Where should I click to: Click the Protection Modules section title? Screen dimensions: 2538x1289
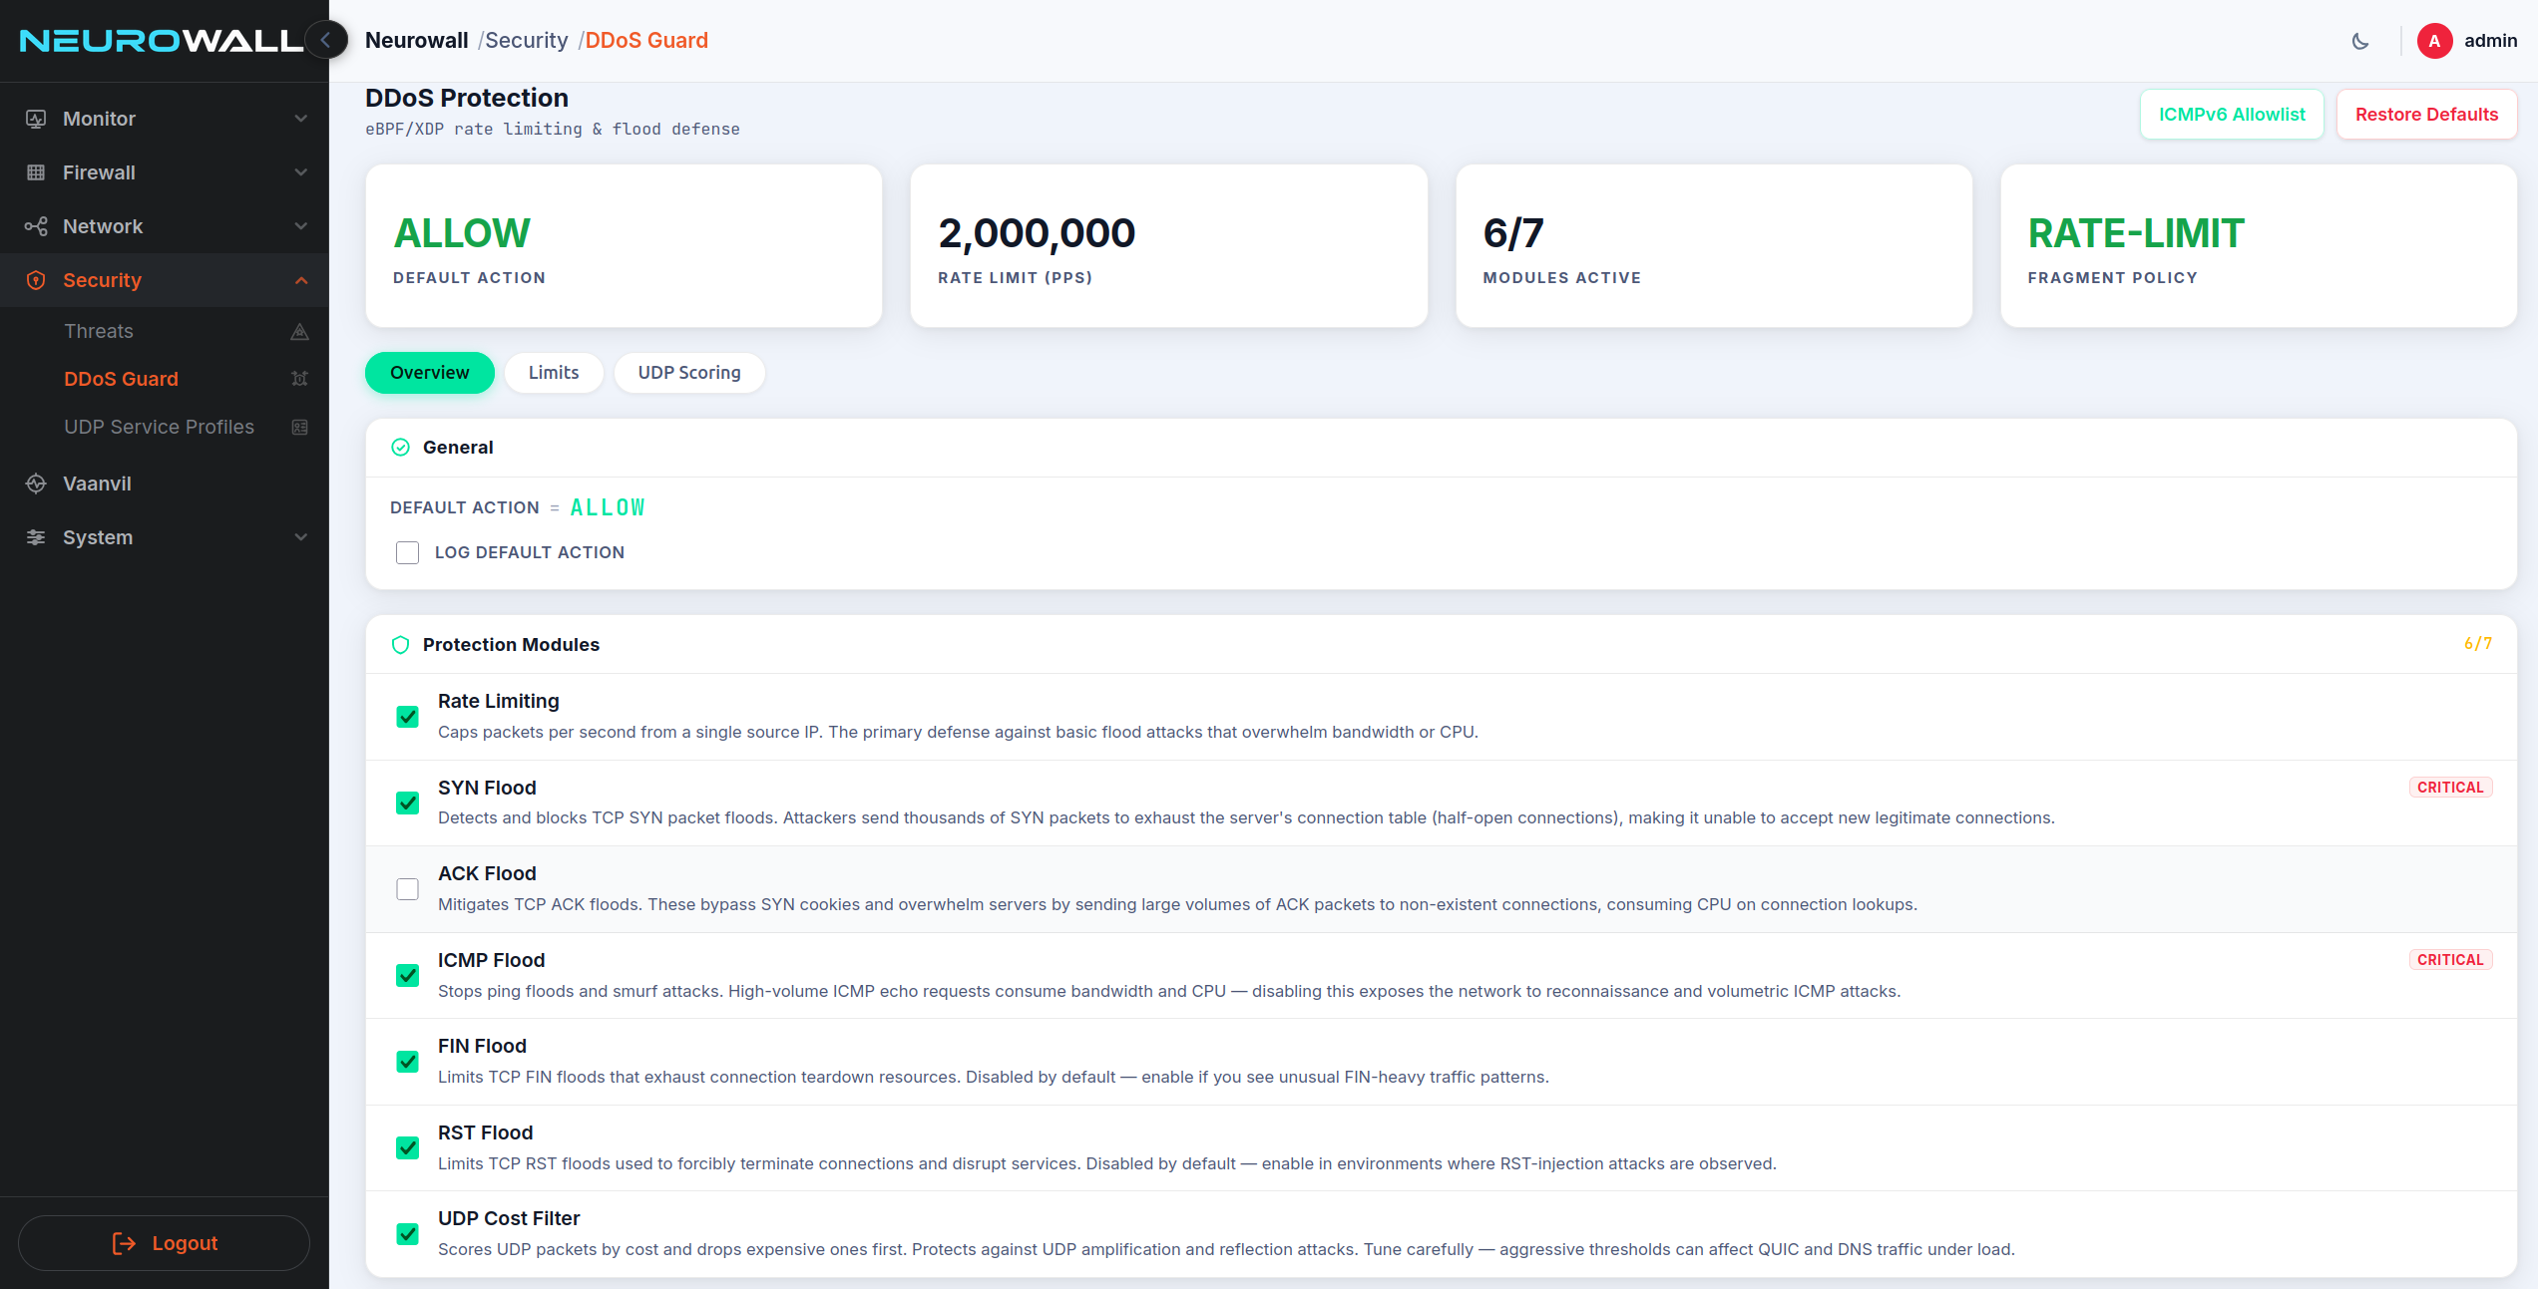[x=511, y=645]
